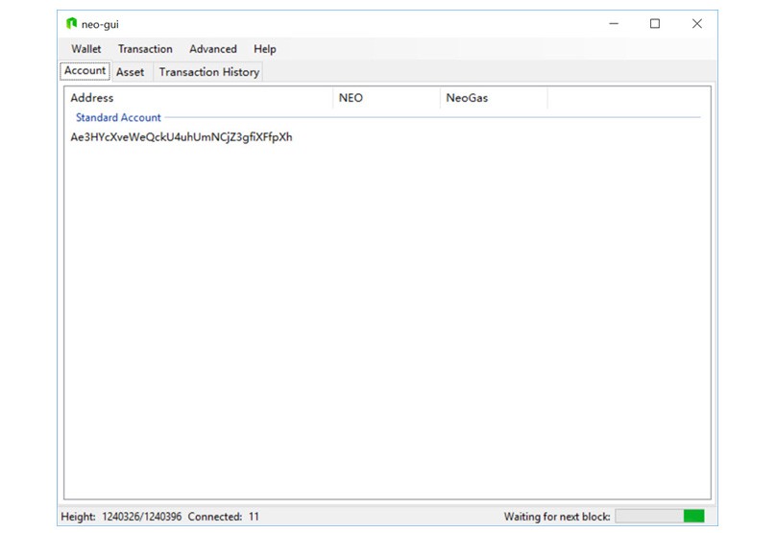The width and height of the screenshot is (776, 533).
Task: Open the Transaction menu
Action: 145,49
